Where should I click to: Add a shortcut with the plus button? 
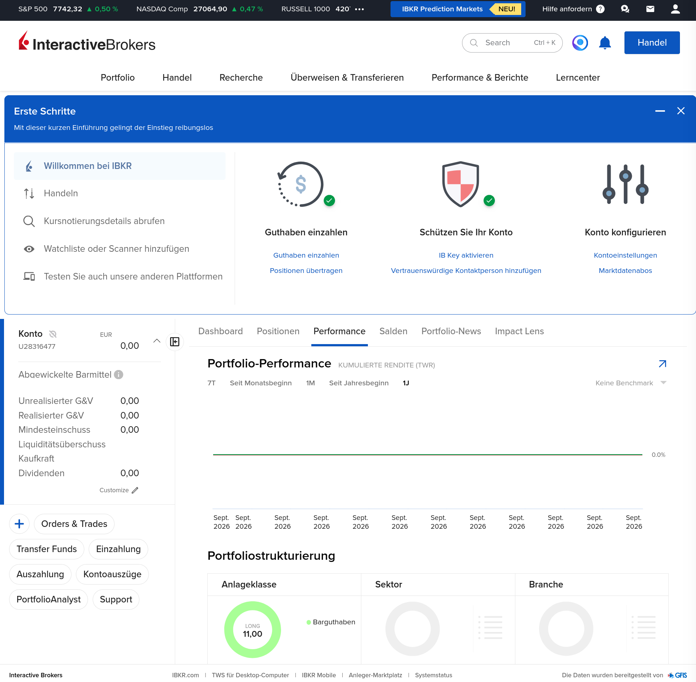pyautogui.click(x=19, y=524)
